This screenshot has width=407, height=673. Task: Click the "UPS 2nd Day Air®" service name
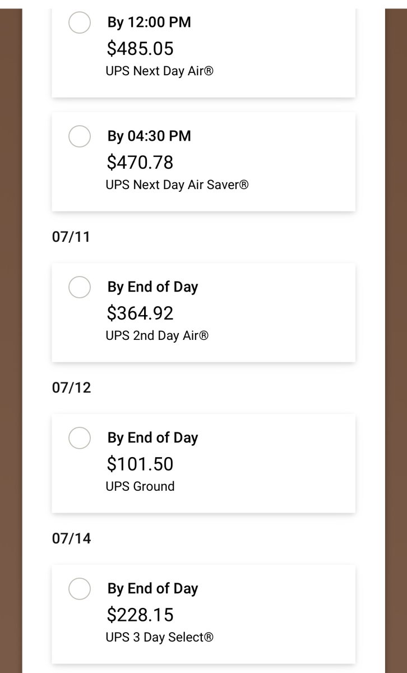[157, 336]
